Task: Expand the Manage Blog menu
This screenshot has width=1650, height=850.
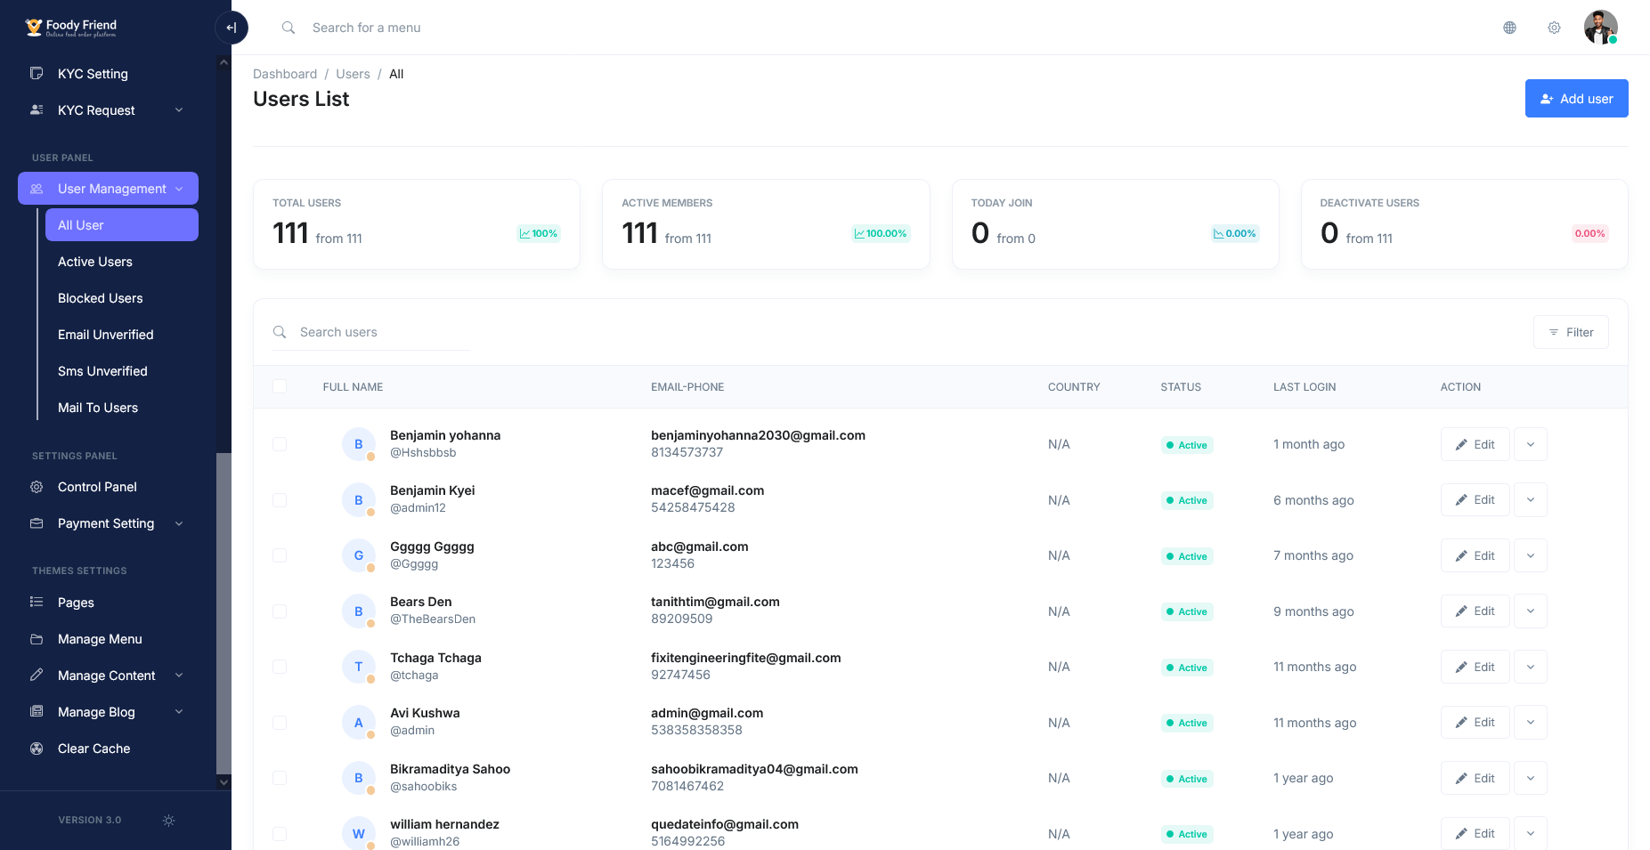Action: 108,712
